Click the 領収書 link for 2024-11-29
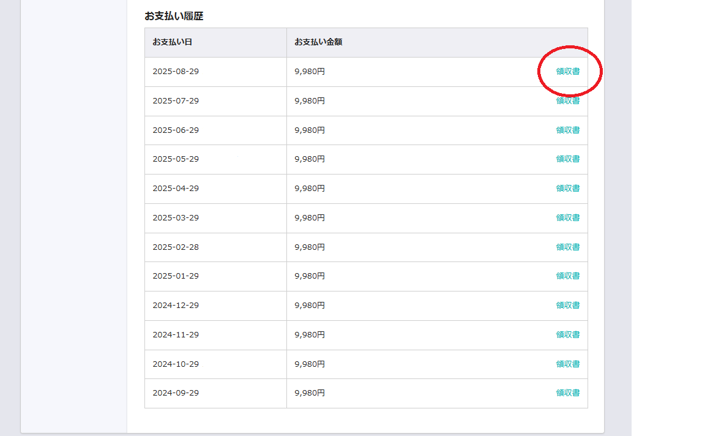This screenshot has height=436, width=705. coord(567,335)
